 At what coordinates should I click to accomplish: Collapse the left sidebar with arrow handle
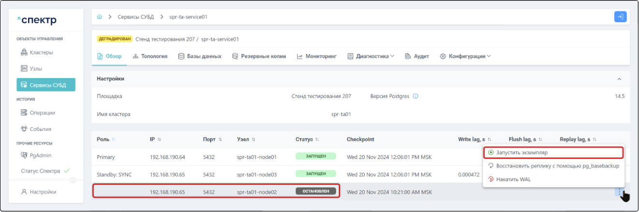(x=73, y=180)
